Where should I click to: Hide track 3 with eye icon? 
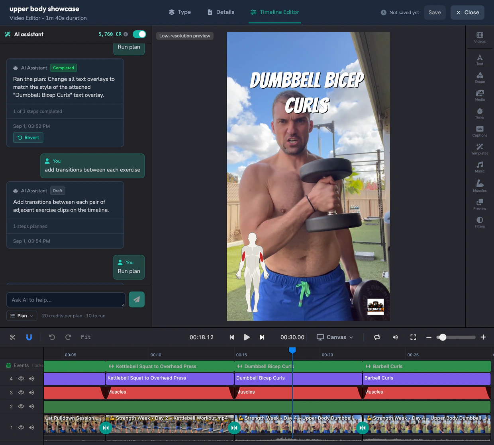(x=21, y=393)
